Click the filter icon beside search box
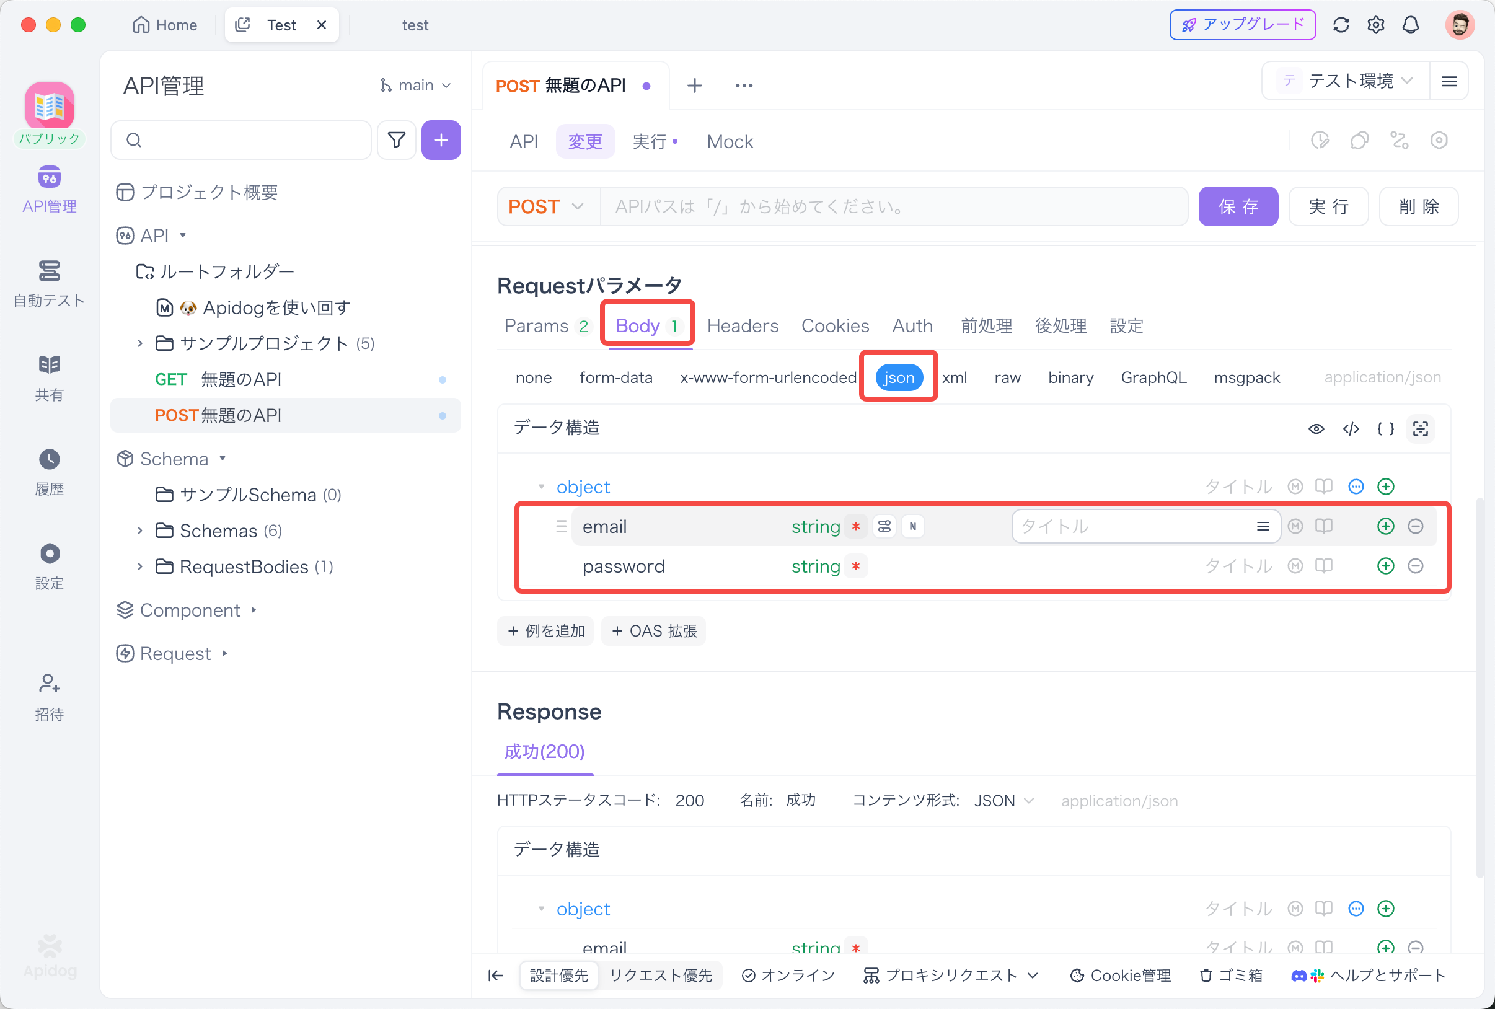Screen dimensions: 1495x1009 coord(396,140)
